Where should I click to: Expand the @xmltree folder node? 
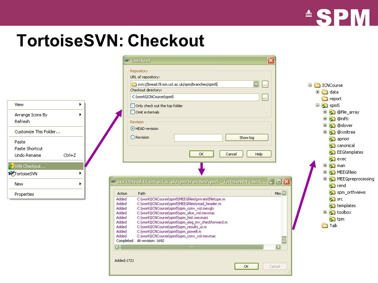coord(325,132)
